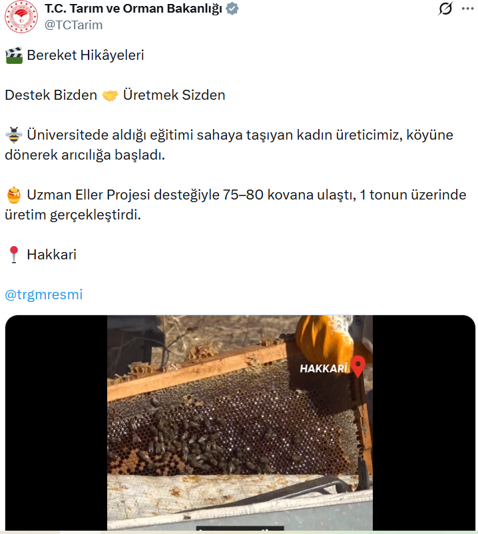Screen dimensions: 478x534
Task: Click the blue verified badge
Action: [232, 9]
